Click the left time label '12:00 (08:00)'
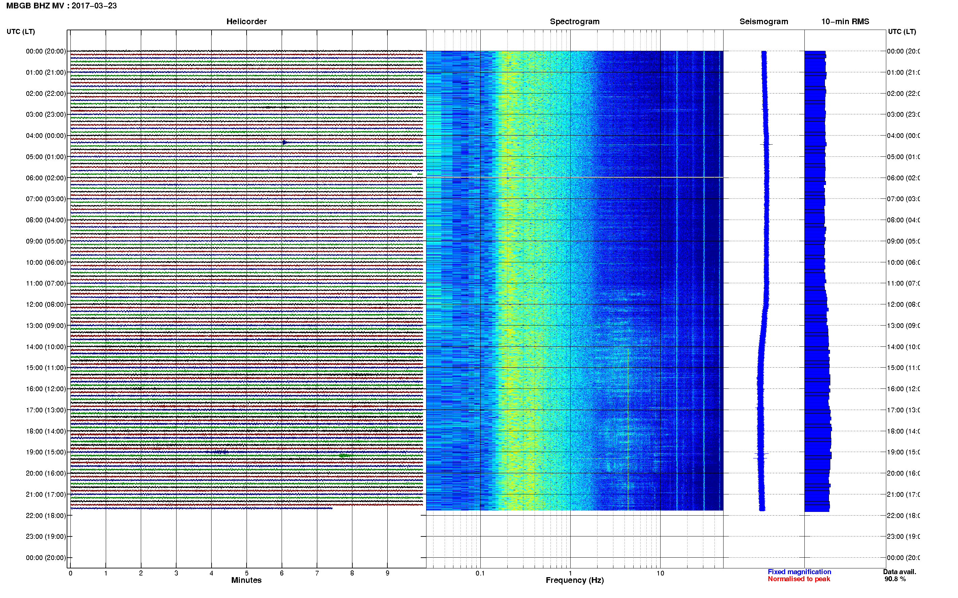958x598 pixels. pos(46,304)
